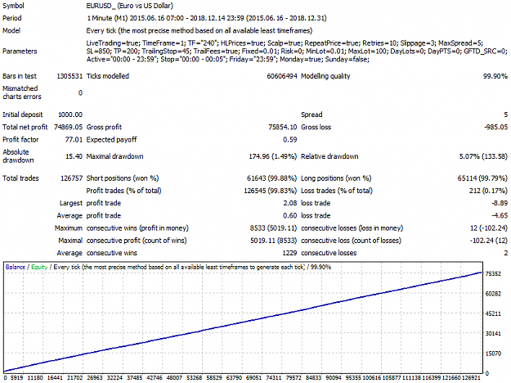This screenshot has height=383, width=511.
Task: Click the 'Total net profit' label
Action: pos(25,127)
